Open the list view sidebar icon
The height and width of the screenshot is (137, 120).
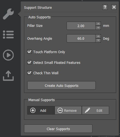point(8,35)
